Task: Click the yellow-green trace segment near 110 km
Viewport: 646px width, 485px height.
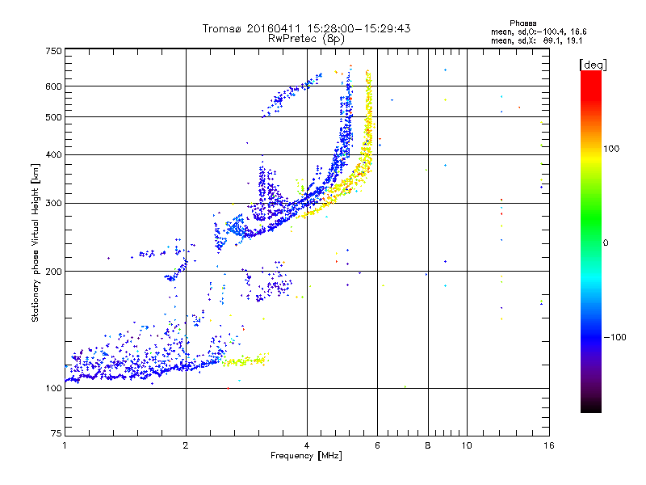Action: pos(246,361)
